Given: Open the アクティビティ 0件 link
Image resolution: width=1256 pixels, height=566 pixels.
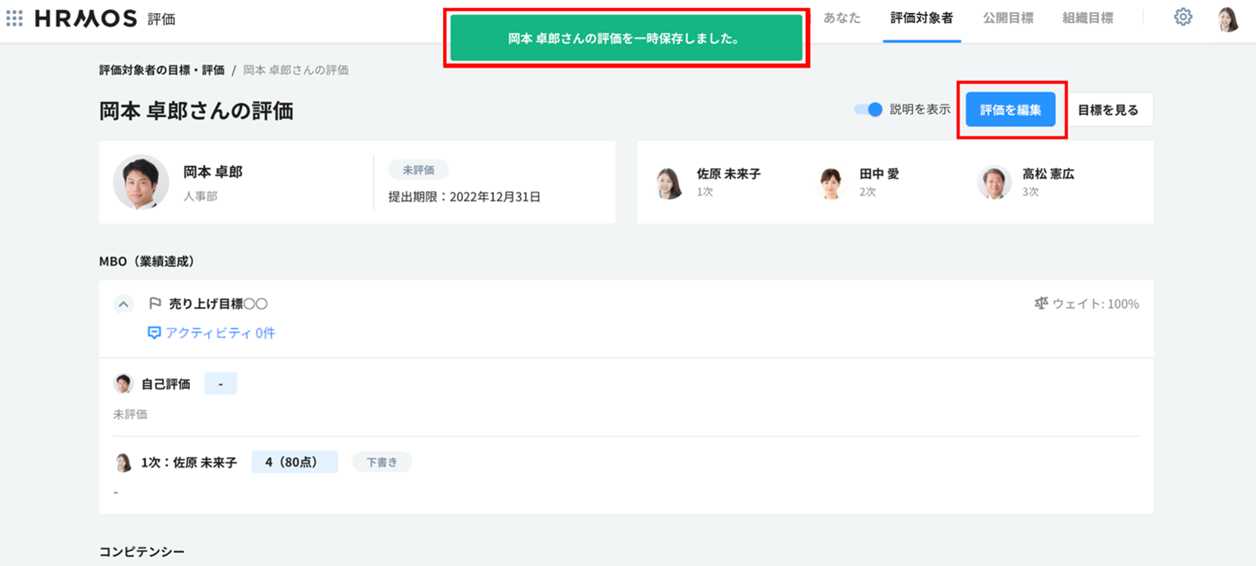Looking at the screenshot, I should [x=220, y=333].
